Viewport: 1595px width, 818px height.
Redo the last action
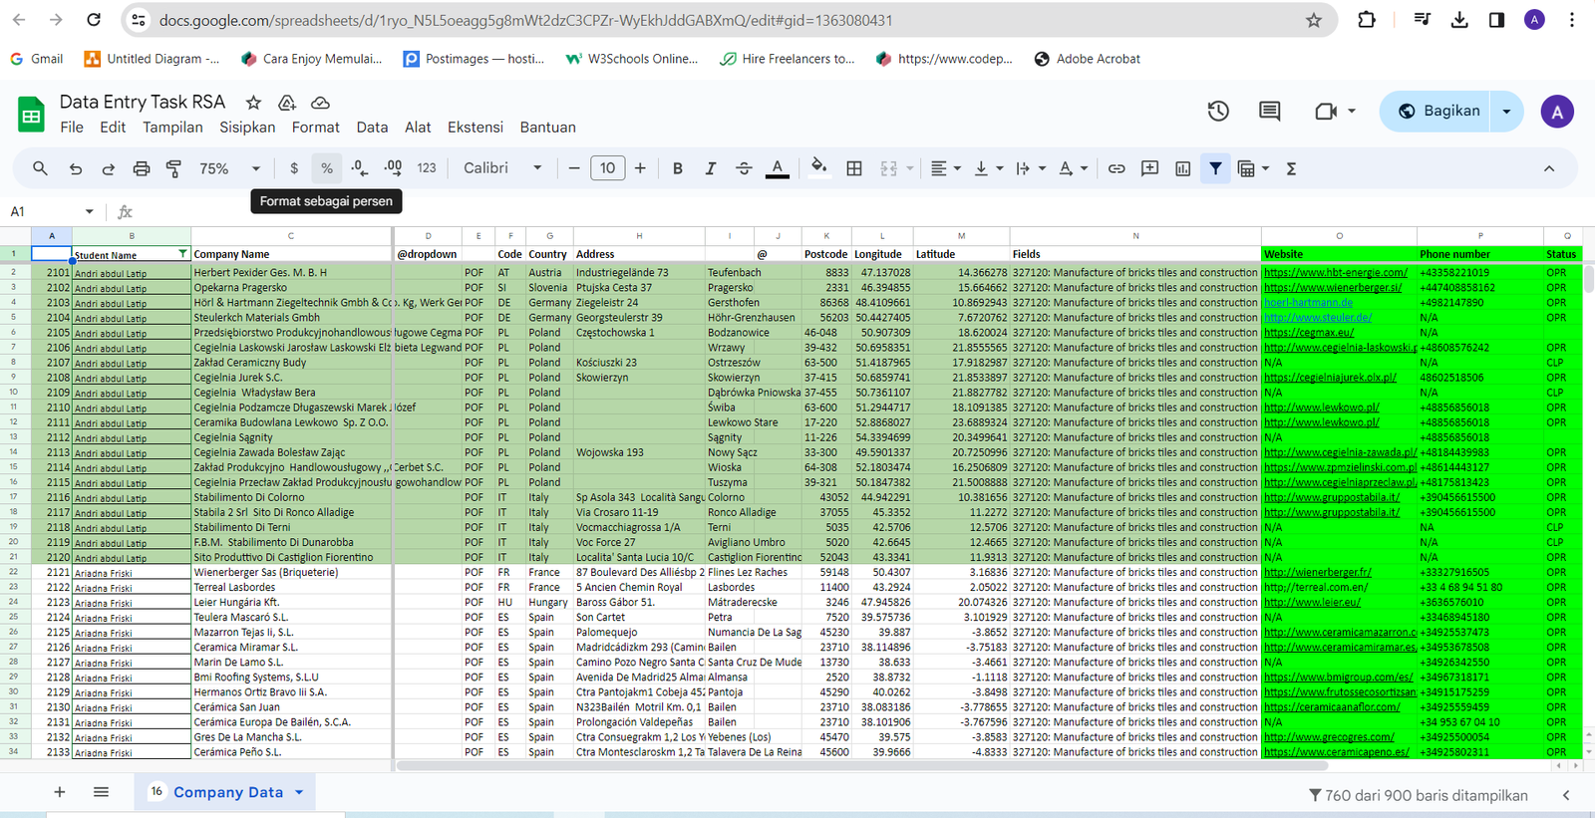point(108,168)
